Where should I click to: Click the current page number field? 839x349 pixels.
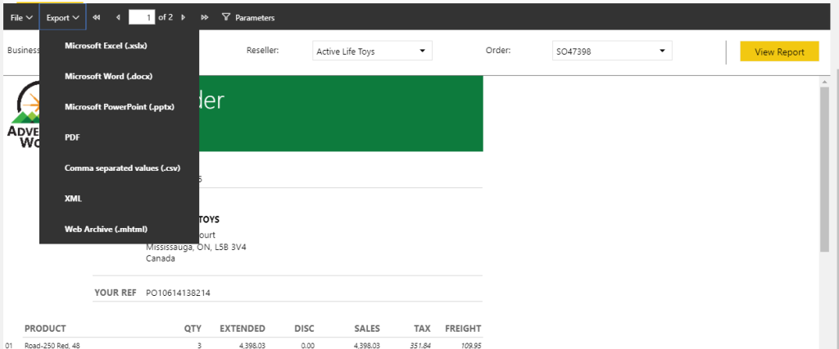pos(142,17)
